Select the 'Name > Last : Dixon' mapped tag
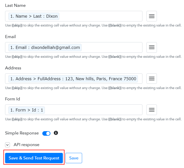 (x=34, y=16)
